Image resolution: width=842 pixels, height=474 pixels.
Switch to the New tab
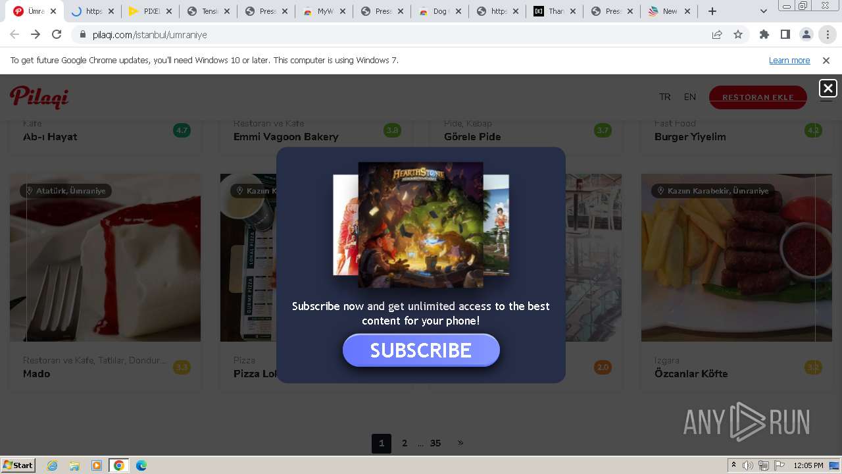[670, 11]
